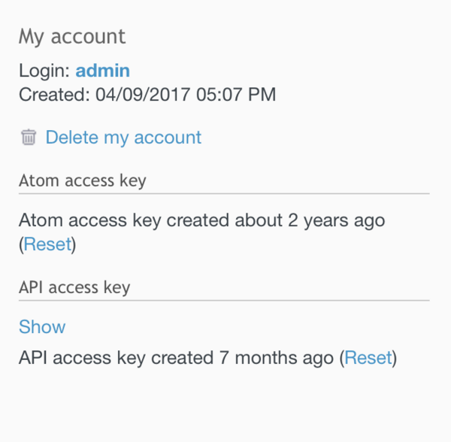Click the divider below API access key

coord(224,301)
